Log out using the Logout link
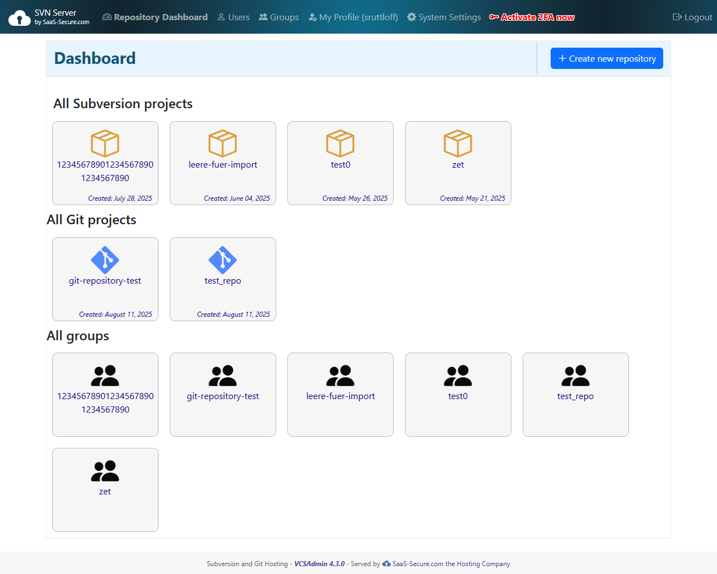This screenshot has width=717, height=574. (692, 17)
